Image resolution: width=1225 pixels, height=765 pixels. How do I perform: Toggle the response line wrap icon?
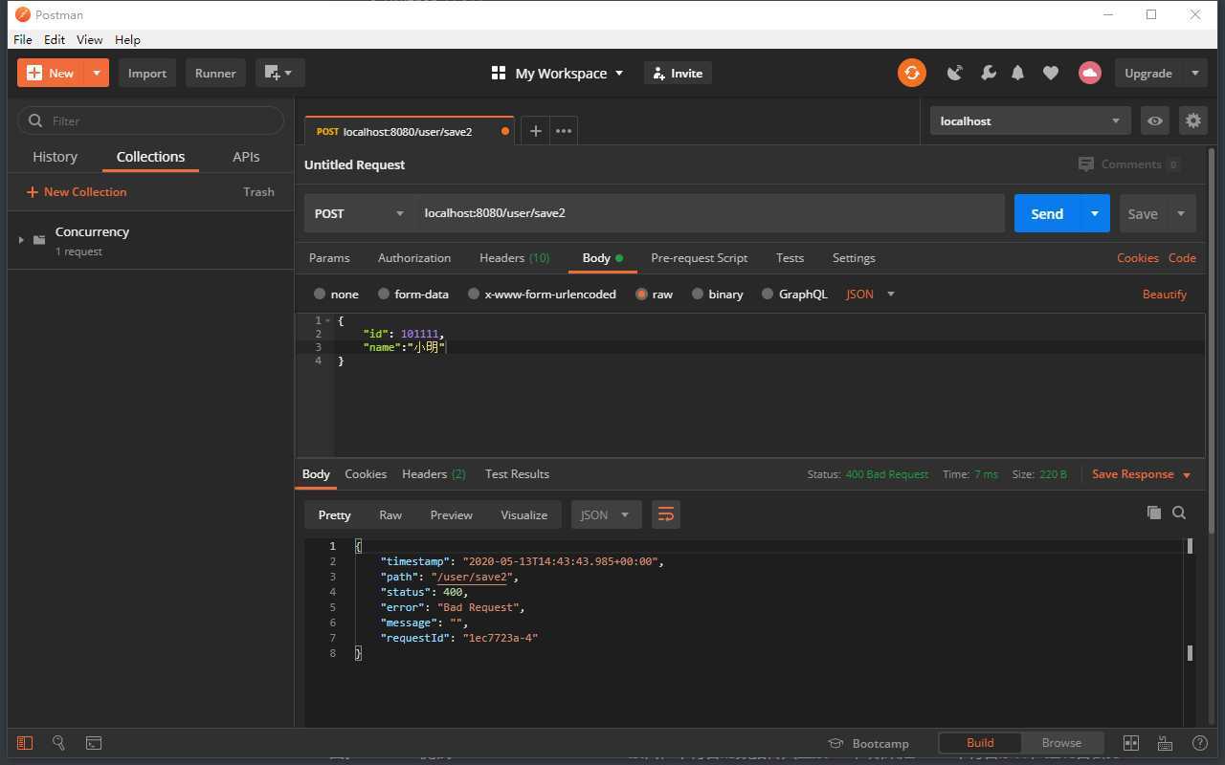point(665,514)
